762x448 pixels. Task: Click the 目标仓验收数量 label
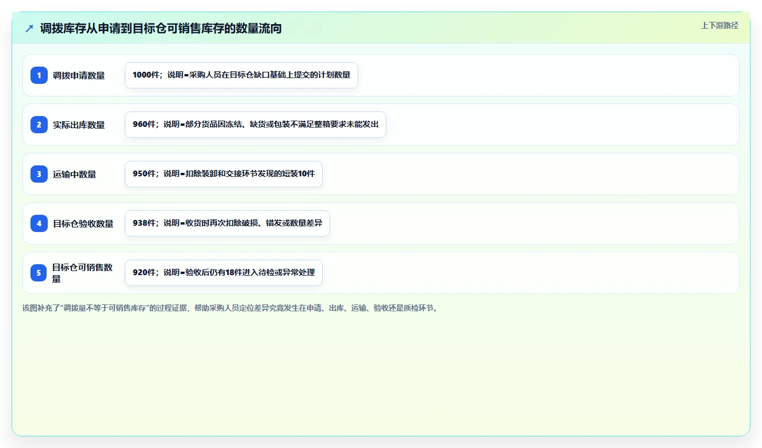click(83, 223)
